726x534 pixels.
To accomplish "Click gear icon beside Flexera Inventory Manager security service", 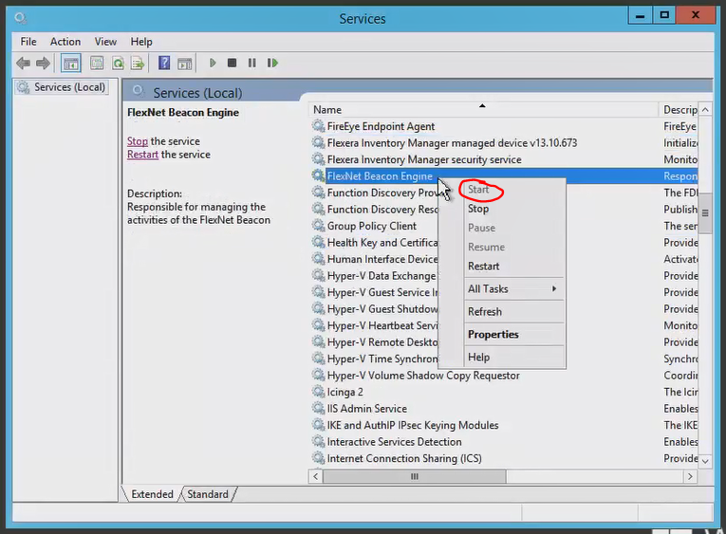I will coord(318,159).
